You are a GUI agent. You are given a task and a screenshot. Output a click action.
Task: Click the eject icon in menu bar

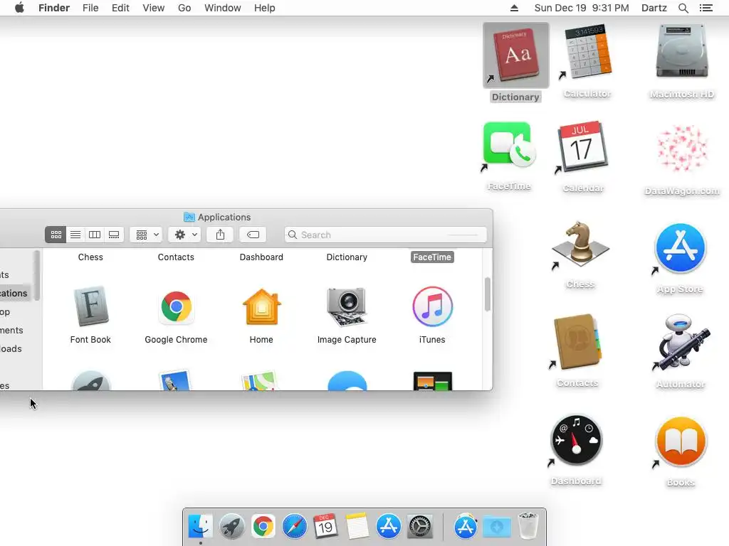[514, 8]
